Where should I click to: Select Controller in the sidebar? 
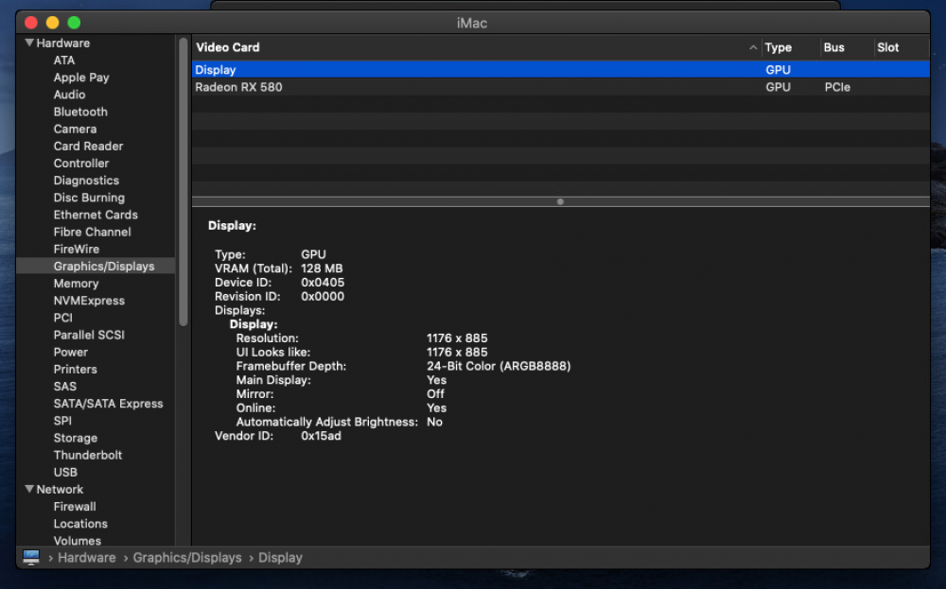pos(81,164)
